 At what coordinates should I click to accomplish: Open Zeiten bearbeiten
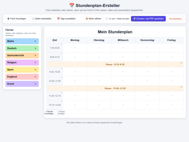(41, 19)
